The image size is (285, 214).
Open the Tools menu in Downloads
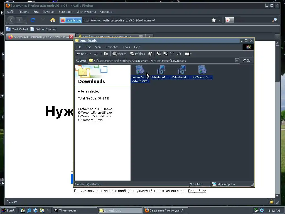tap(126, 47)
